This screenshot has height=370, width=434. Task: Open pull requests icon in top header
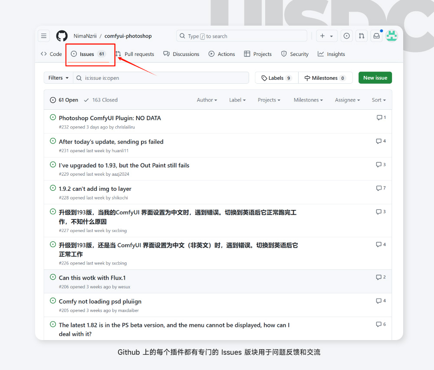point(361,36)
